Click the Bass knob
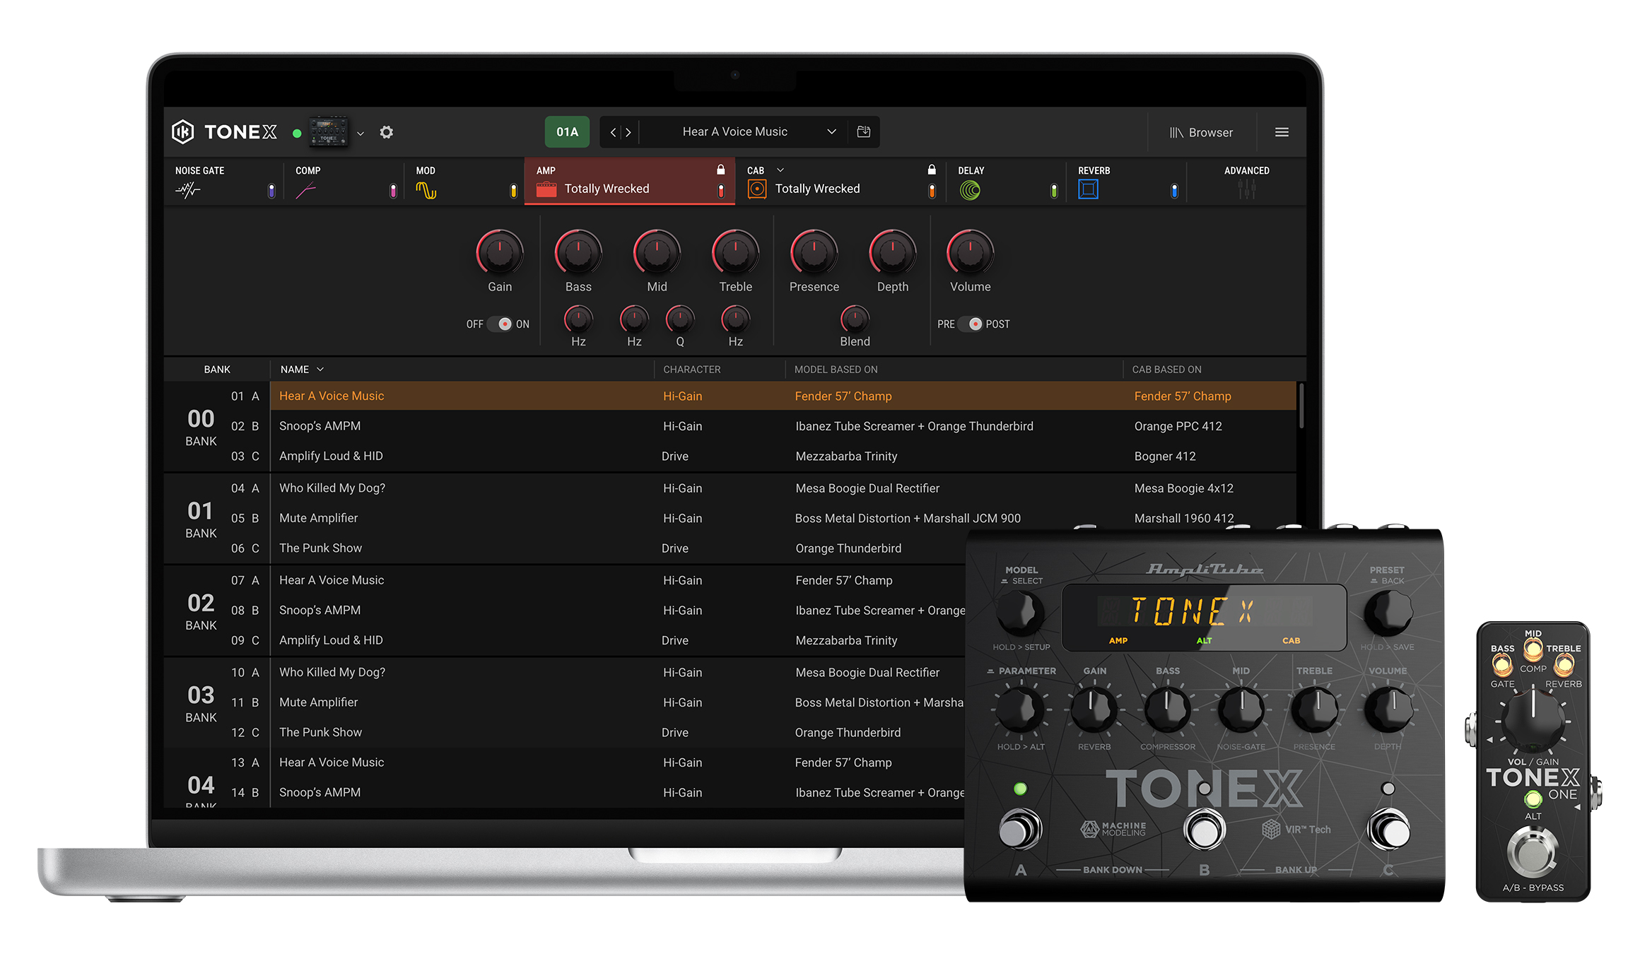This screenshot has height=954, width=1640. (578, 252)
